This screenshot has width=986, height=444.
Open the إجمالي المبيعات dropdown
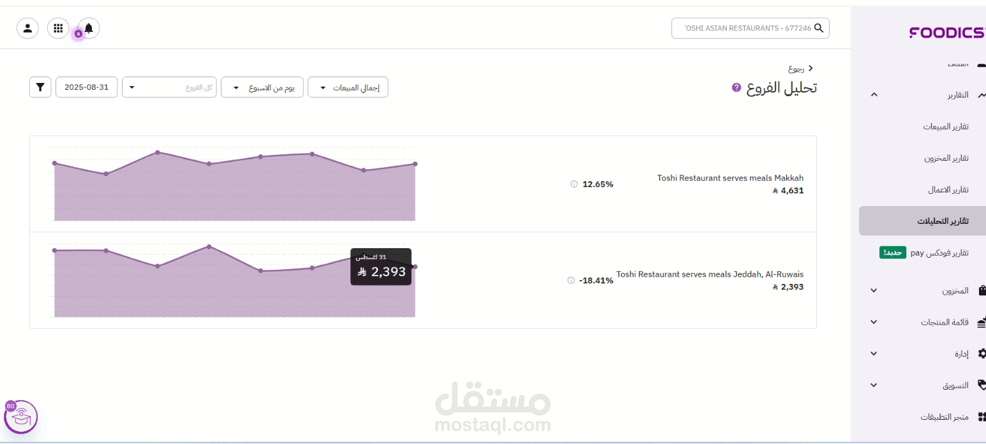(x=348, y=87)
